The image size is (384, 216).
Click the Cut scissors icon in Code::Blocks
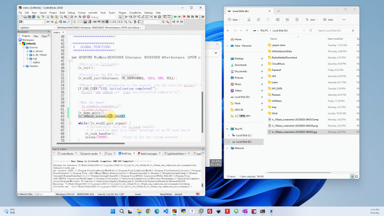point(48,17)
